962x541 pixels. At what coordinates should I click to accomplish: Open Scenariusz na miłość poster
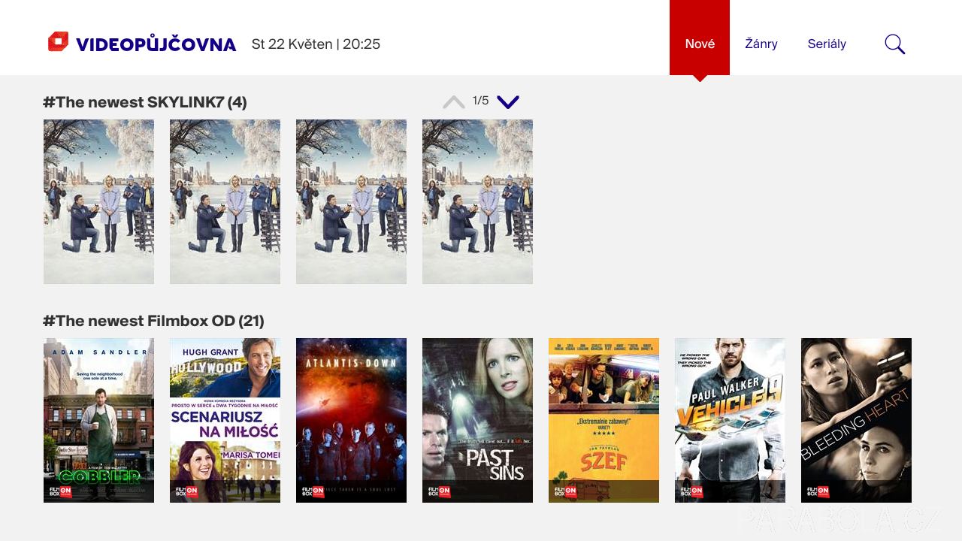pos(225,420)
